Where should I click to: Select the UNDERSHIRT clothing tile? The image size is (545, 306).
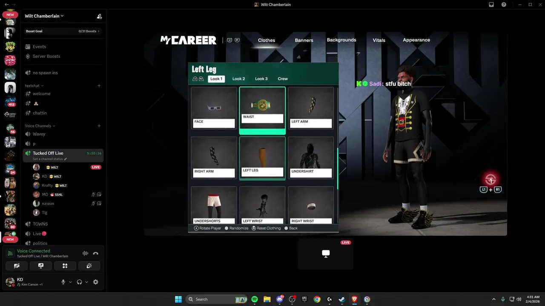pos(311,157)
